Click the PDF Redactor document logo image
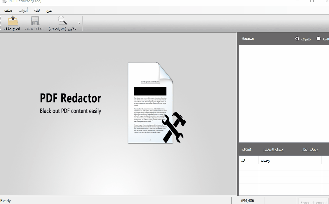 pos(157,103)
